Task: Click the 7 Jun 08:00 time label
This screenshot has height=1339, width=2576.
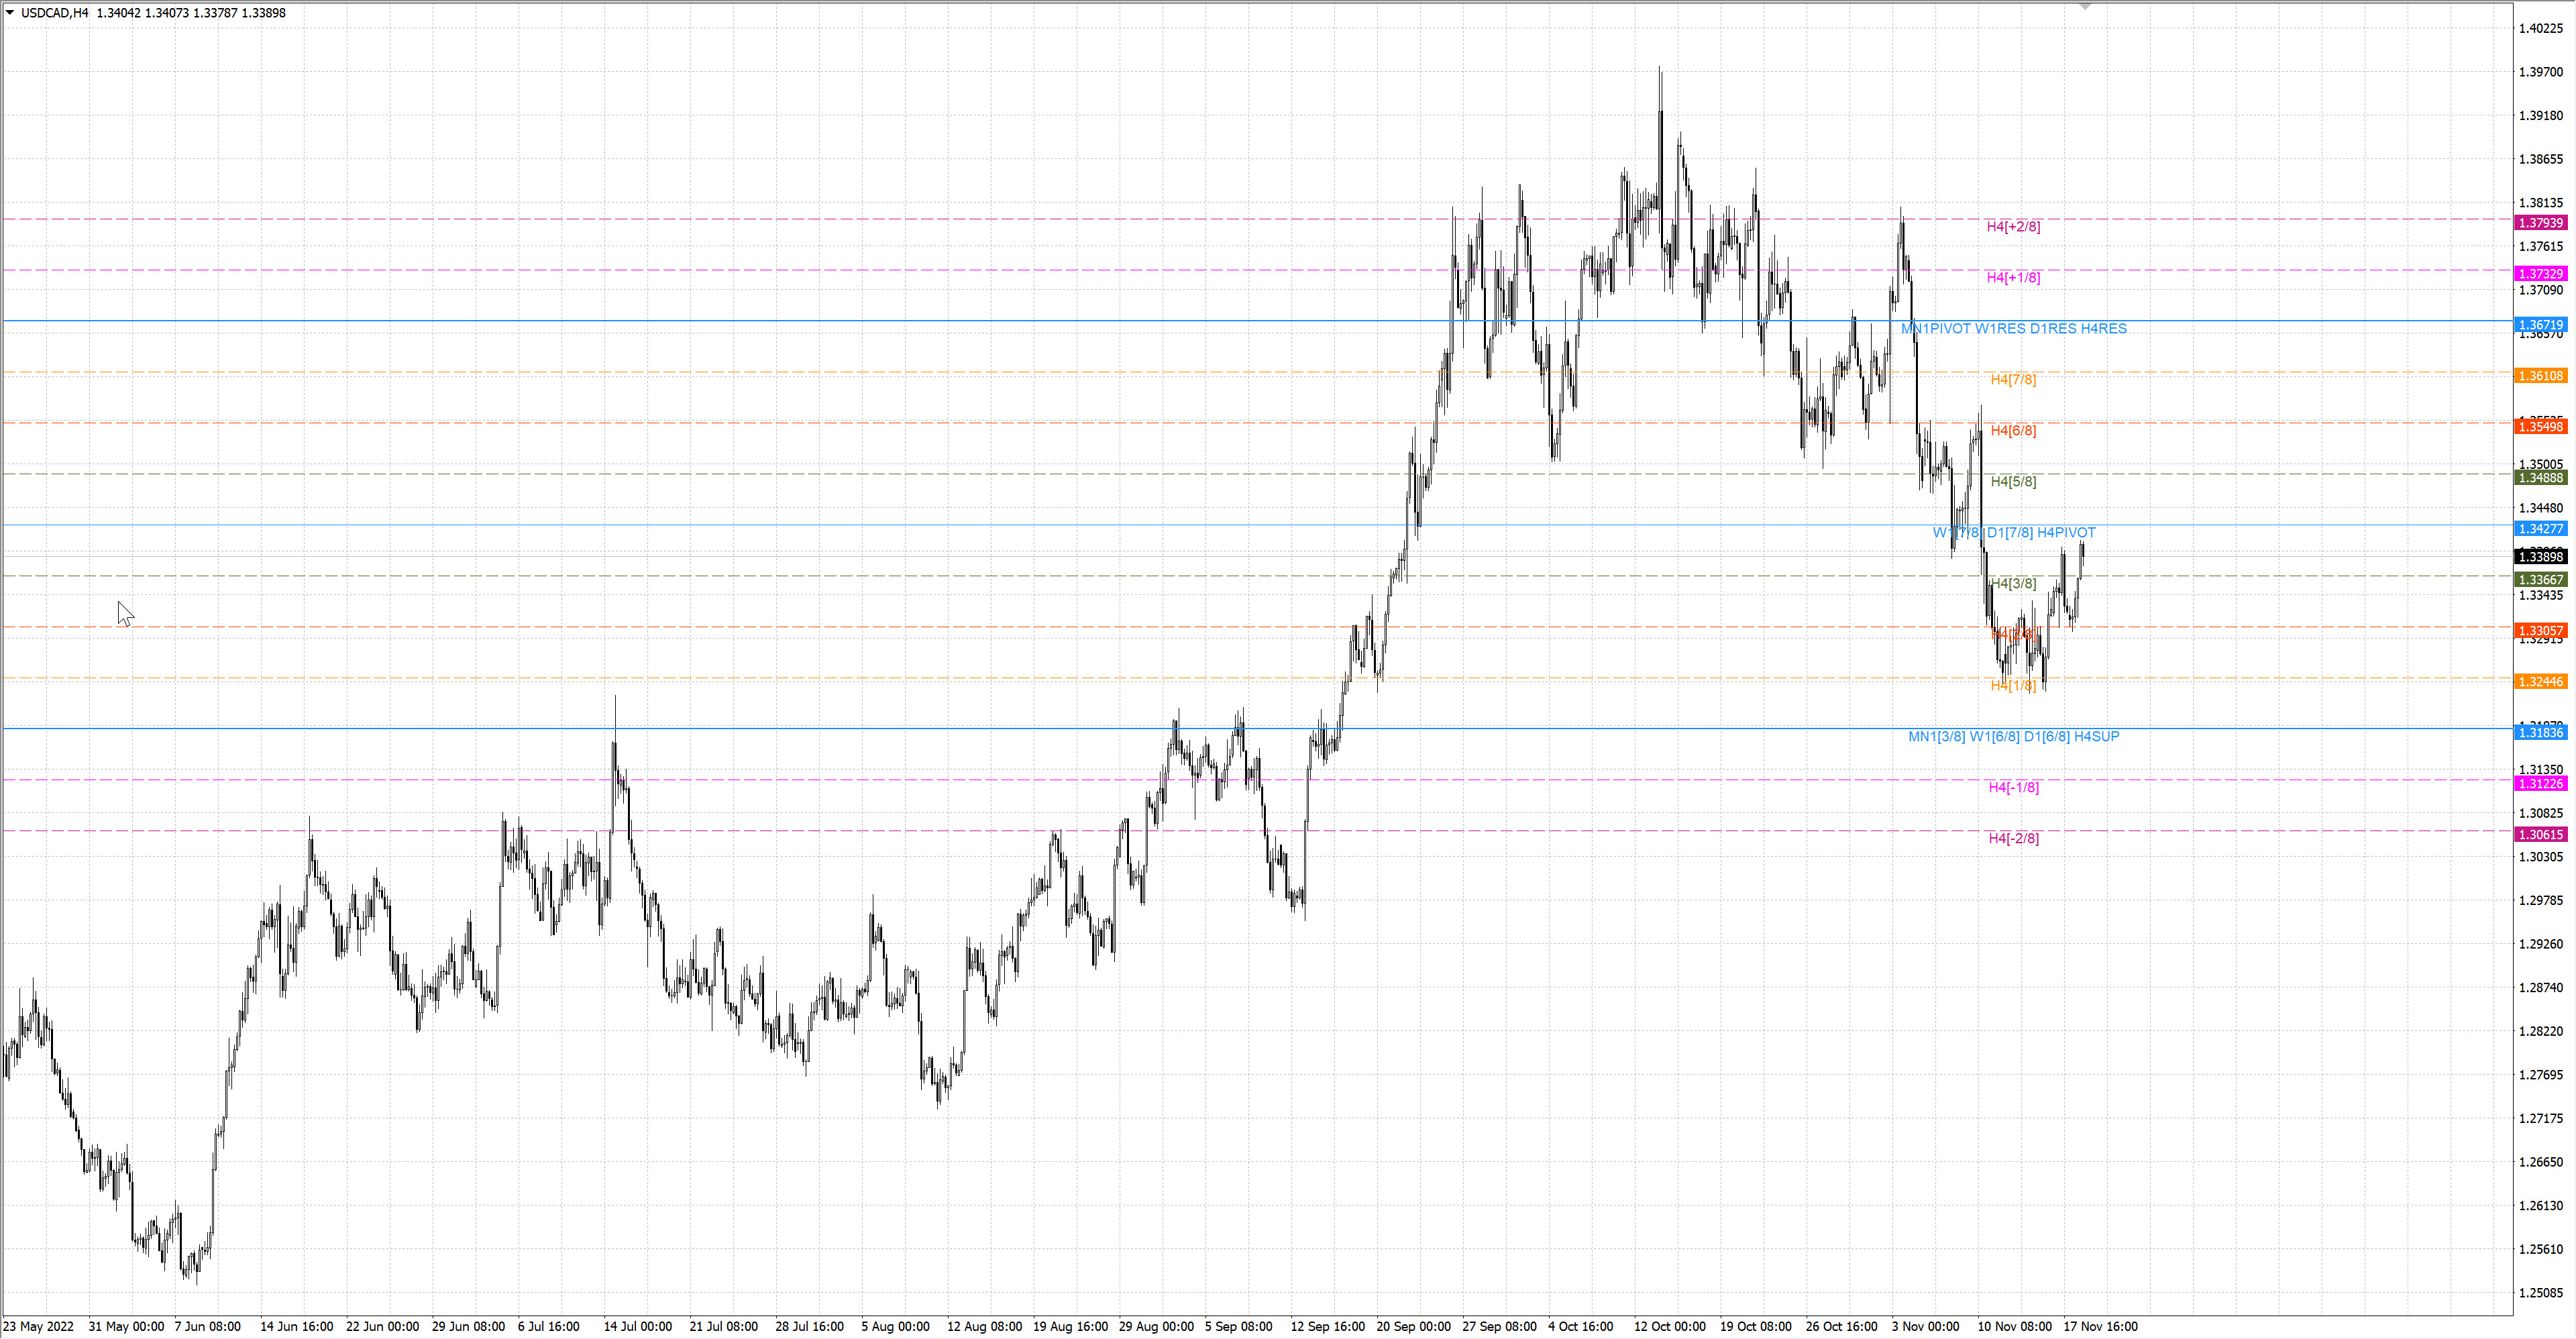Action: click(208, 1327)
